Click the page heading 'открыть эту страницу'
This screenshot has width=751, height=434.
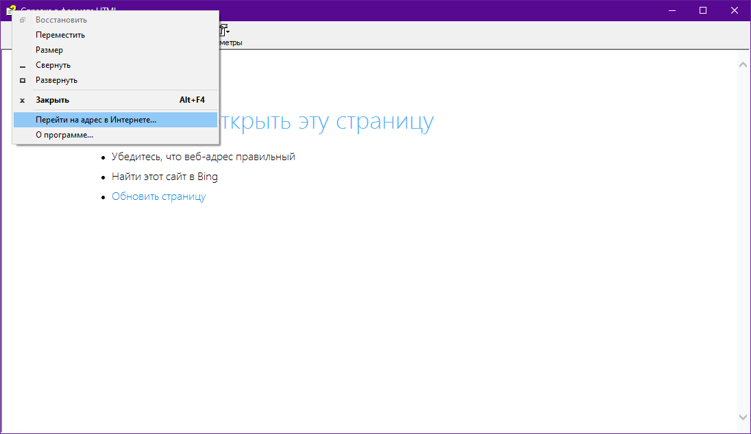[327, 122]
